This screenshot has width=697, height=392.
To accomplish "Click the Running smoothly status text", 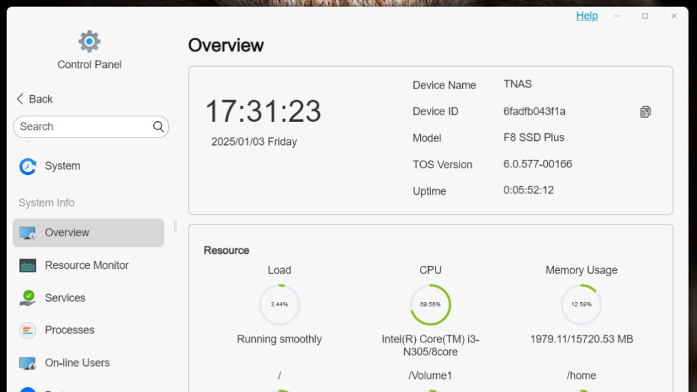I will [x=279, y=339].
